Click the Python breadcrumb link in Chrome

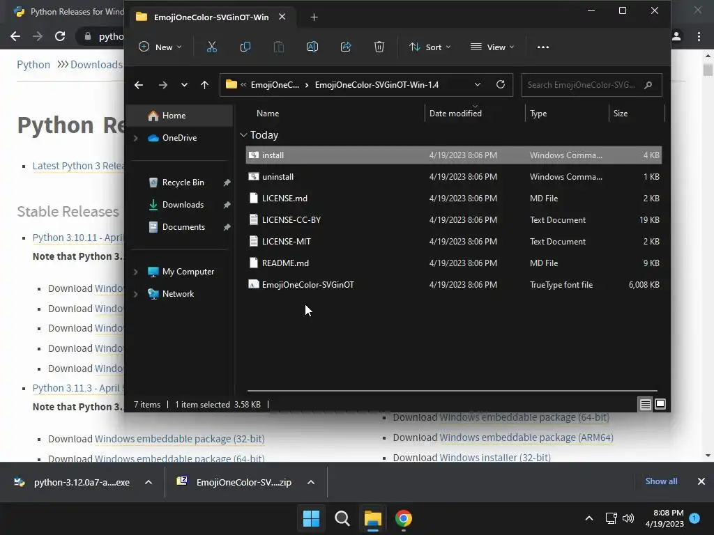[x=33, y=65]
